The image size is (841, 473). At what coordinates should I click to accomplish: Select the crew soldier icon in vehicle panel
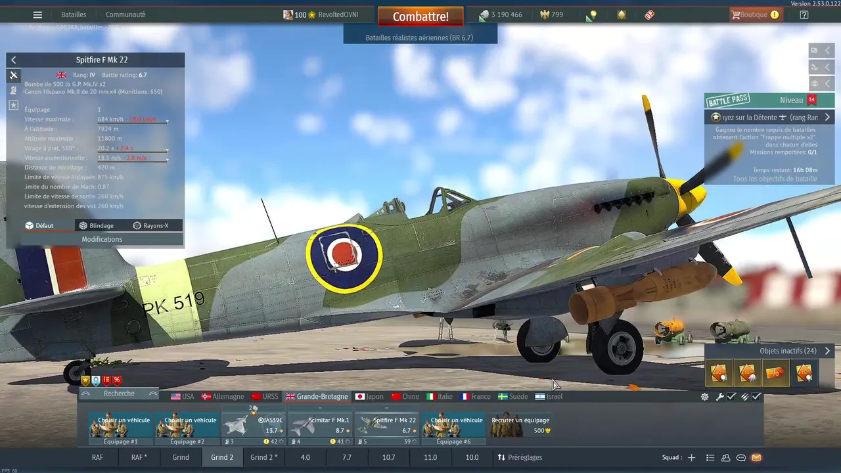[x=13, y=90]
